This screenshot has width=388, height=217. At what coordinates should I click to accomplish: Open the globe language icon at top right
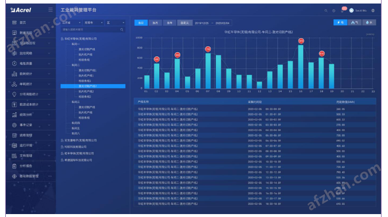(x=373, y=11)
